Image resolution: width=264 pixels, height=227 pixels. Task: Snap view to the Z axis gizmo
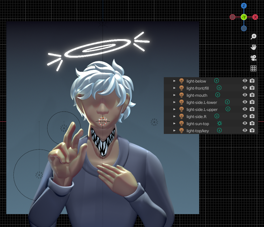pos(244,6)
